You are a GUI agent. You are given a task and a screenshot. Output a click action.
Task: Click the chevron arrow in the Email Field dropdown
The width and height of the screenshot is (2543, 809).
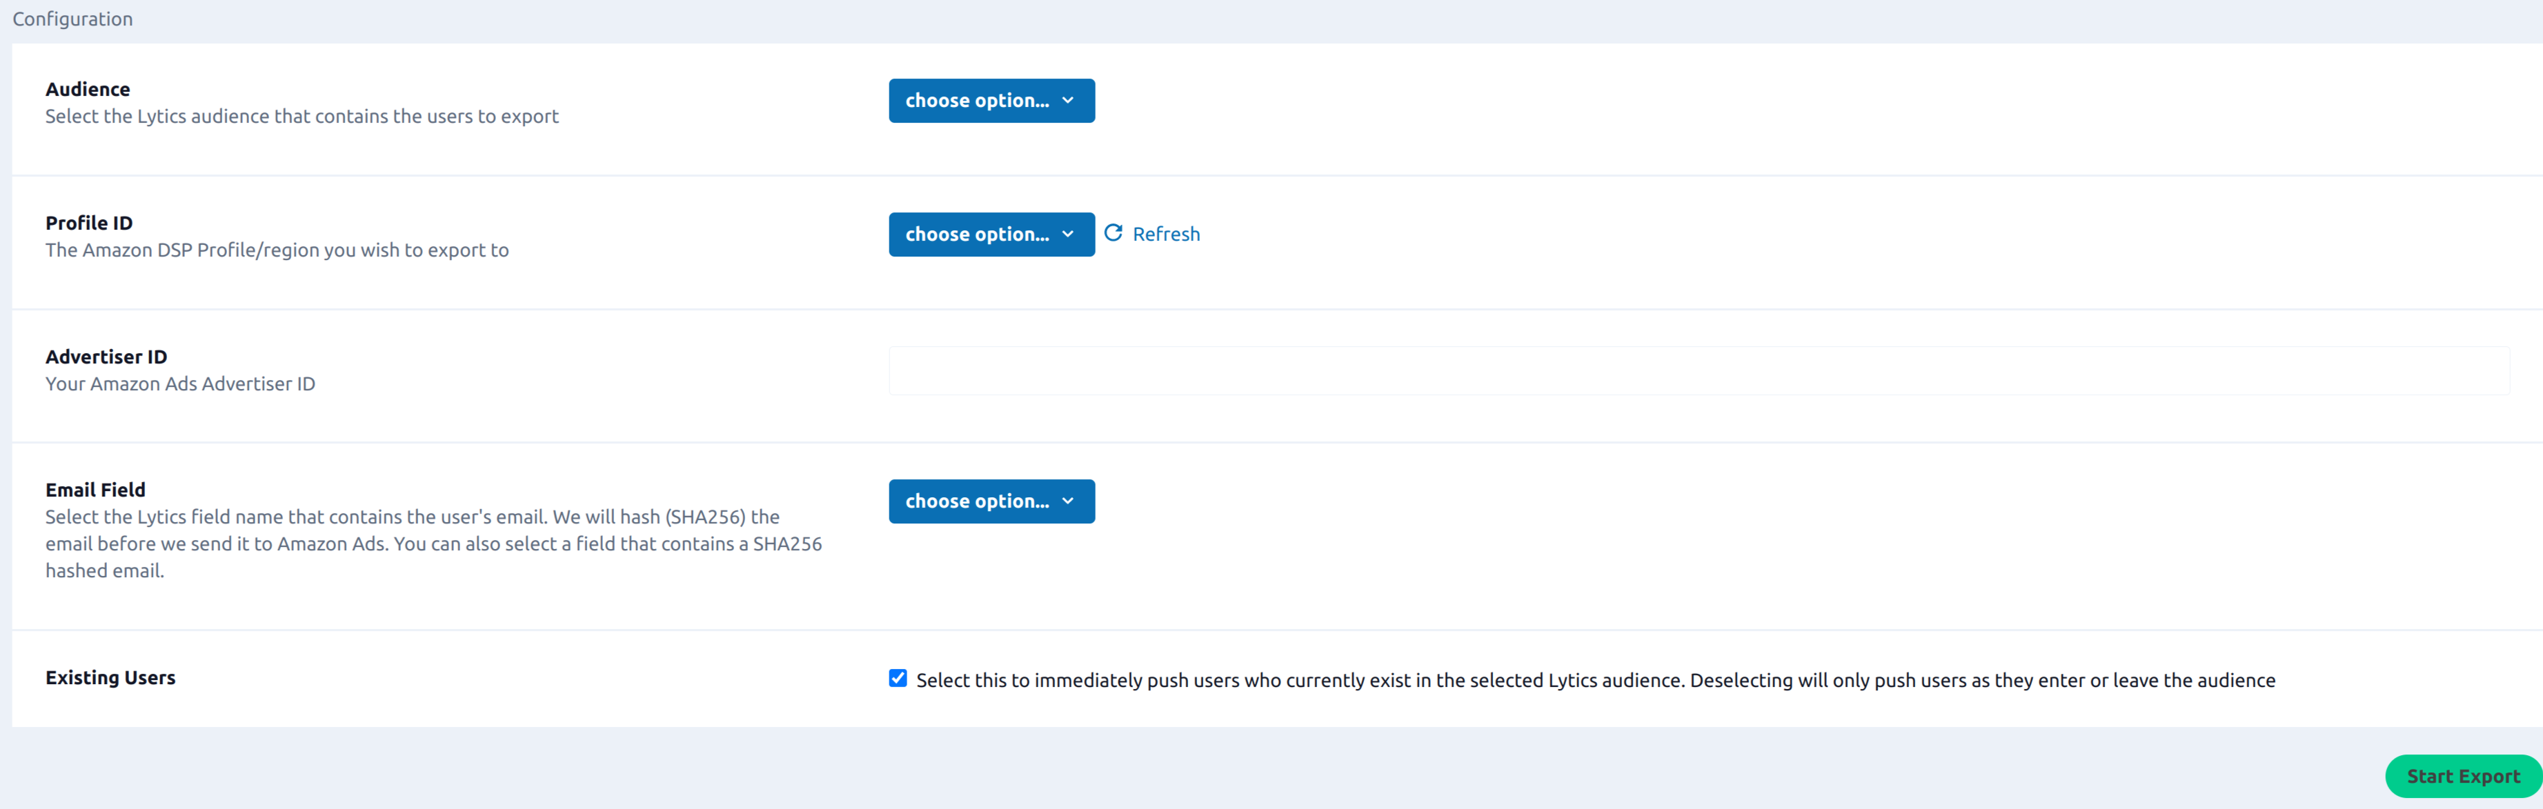1067,501
